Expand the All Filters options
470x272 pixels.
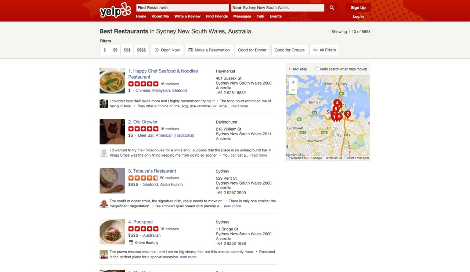coord(324,50)
